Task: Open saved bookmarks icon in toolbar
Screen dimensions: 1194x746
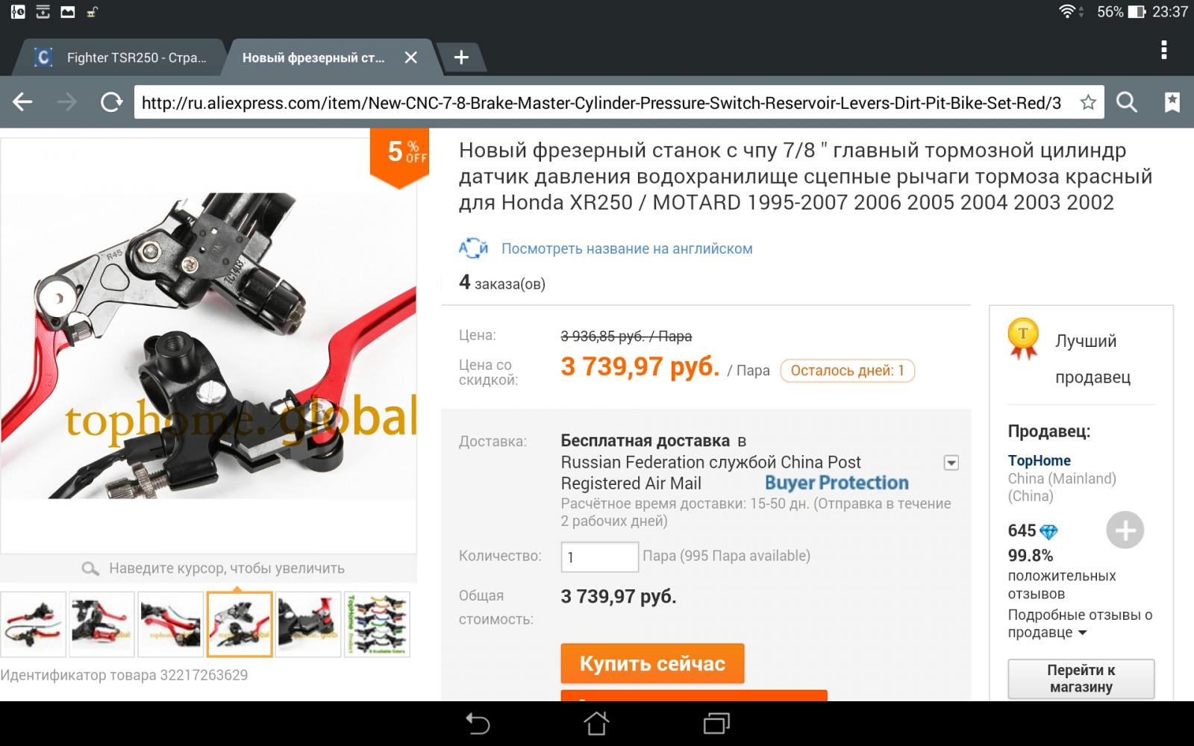Action: pyautogui.click(x=1172, y=102)
